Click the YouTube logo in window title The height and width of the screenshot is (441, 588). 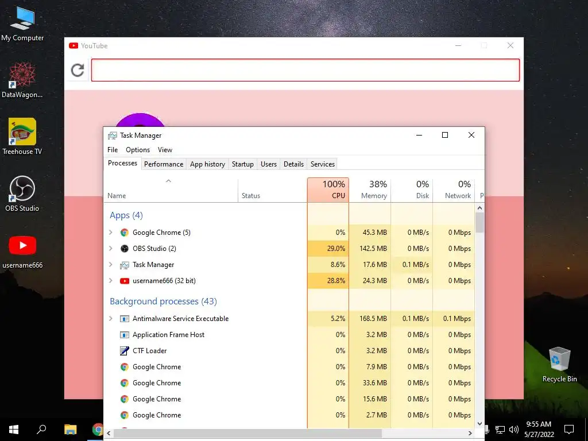point(73,46)
